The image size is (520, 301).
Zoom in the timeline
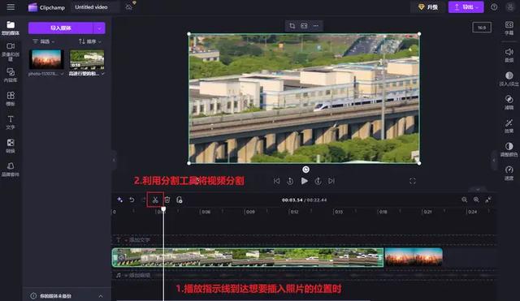(x=476, y=200)
